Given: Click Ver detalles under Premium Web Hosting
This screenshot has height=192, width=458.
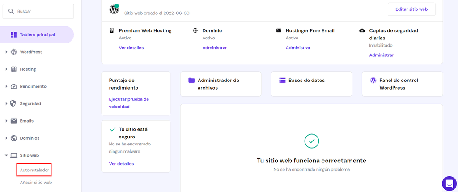Looking at the screenshot, I should click(x=131, y=47).
